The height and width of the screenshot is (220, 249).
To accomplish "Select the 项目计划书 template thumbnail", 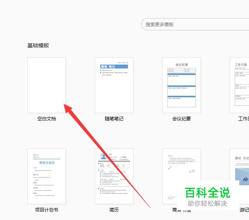I will click(47, 176).
